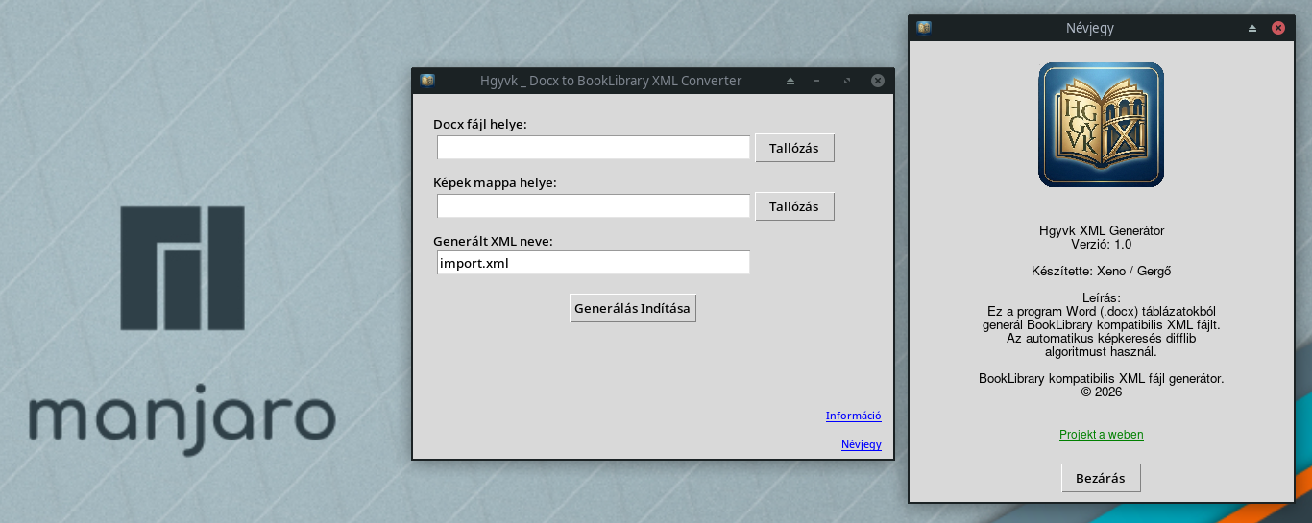1312x523 pixels.
Task: Click the import.xml name field
Action: point(594,263)
